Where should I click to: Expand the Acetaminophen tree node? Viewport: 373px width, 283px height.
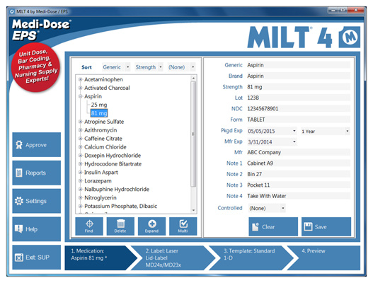81,79
